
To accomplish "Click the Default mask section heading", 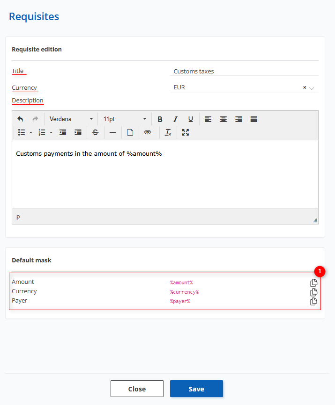I will [31, 260].
